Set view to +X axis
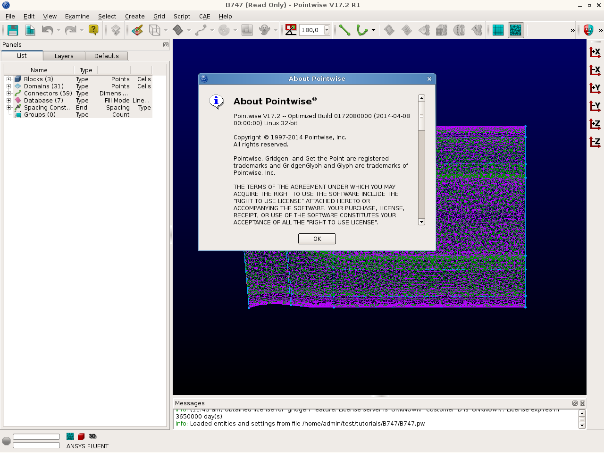Viewport: 604px width, 453px height. pos(595,52)
